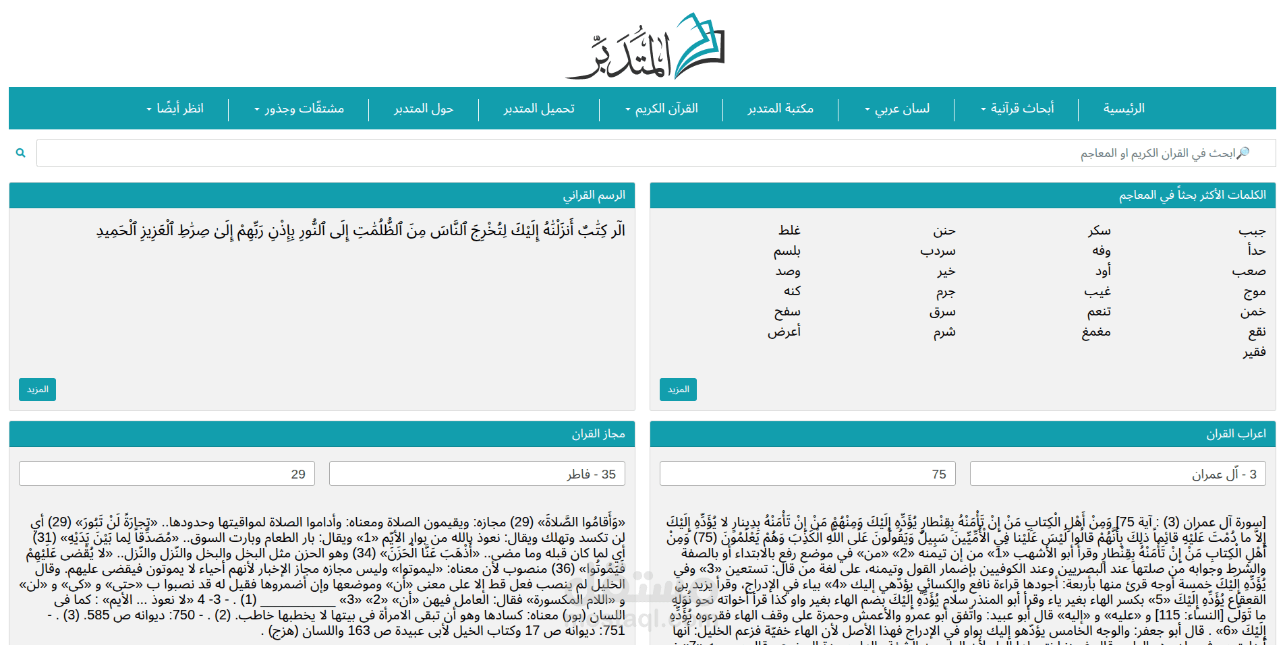Click the الرسم القراني panel heading
The height and width of the screenshot is (645, 1283).
pyautogui.click(x=594, y=195)
